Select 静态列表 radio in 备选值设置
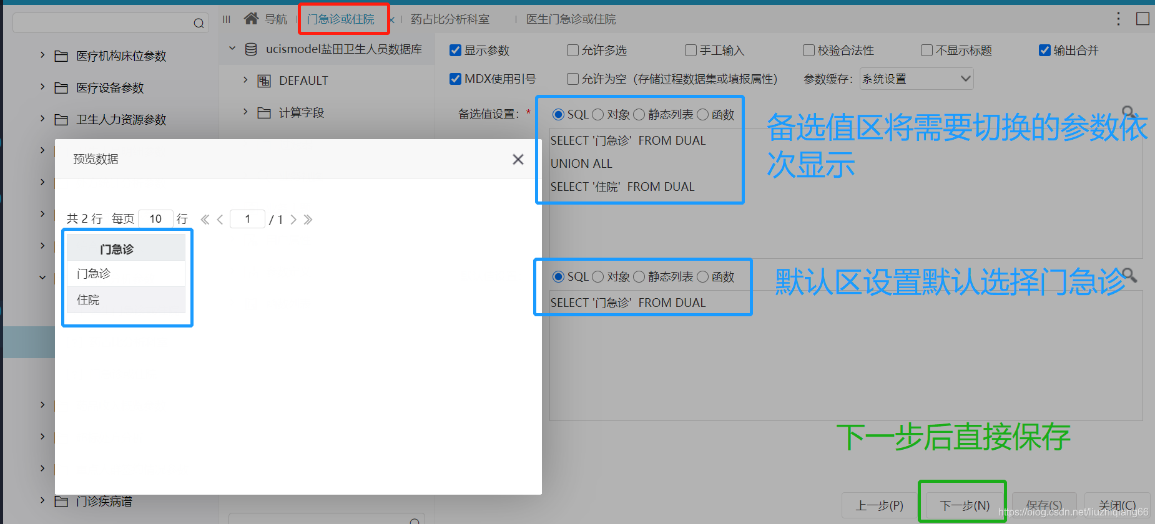 pos(639,115)
